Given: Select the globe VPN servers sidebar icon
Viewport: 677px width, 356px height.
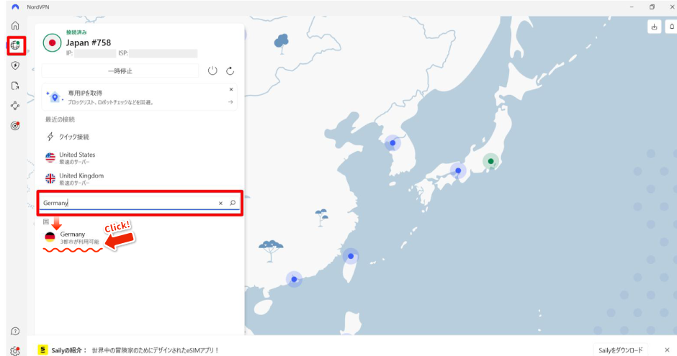Looking at the screenshot, I should [15, 45].
